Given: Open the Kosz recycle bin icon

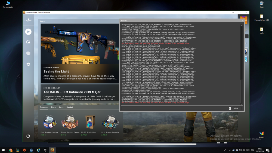Looking at the screenshot, I should [x=262, y=5].
